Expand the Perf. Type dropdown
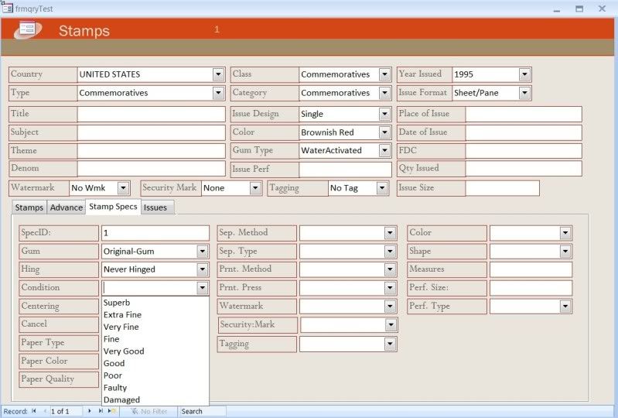 coord(565,306)
